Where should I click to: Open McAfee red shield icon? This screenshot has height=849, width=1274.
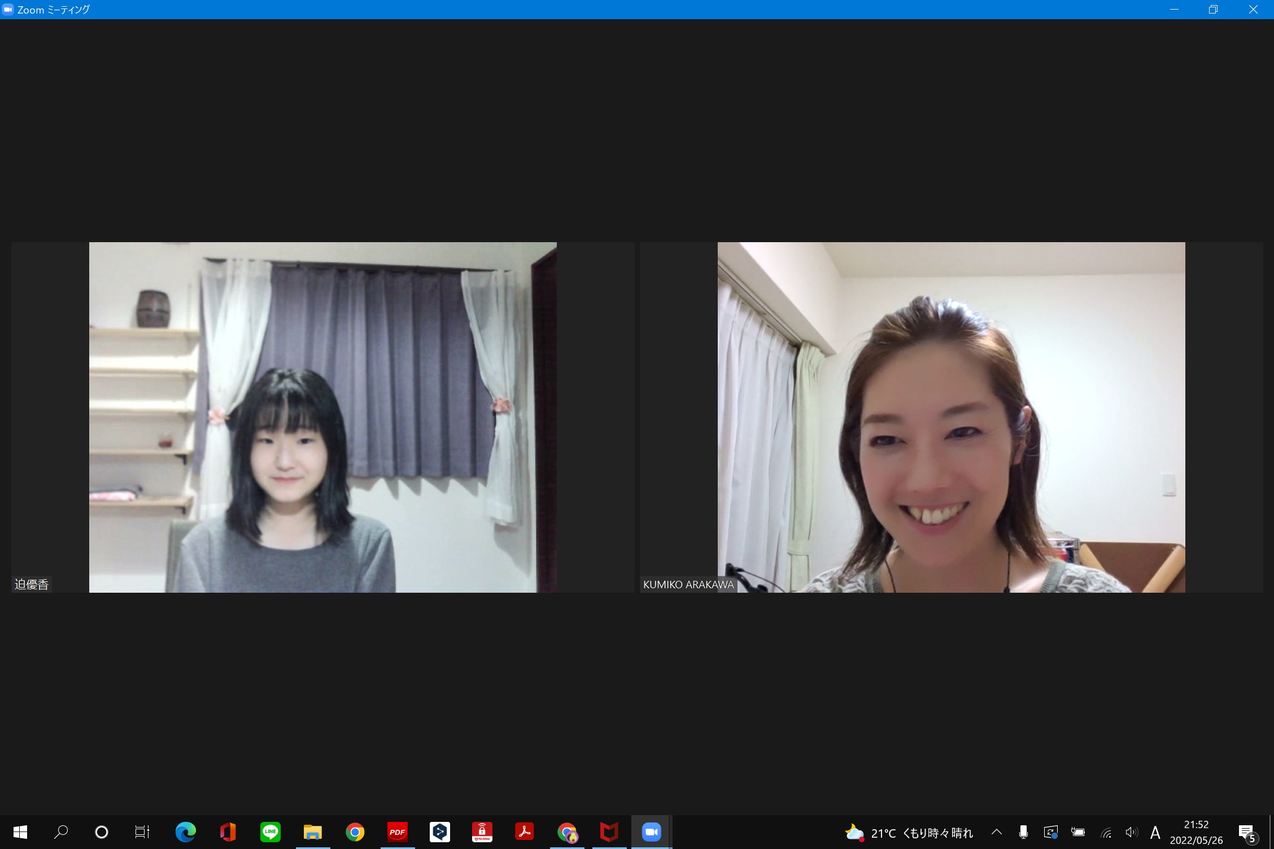609,832
